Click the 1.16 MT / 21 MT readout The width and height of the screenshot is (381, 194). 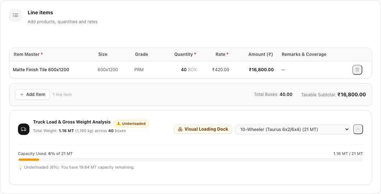click(x=348, y=154)
